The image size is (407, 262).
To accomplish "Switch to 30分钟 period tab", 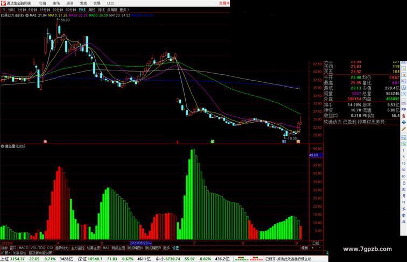I will pos(58,10).
